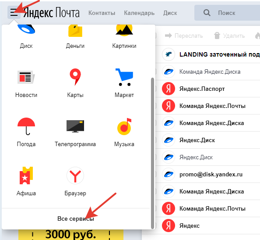Open the Афиша tickets icon
Screen dimensions: 260x240
click(x=26, y=176)
